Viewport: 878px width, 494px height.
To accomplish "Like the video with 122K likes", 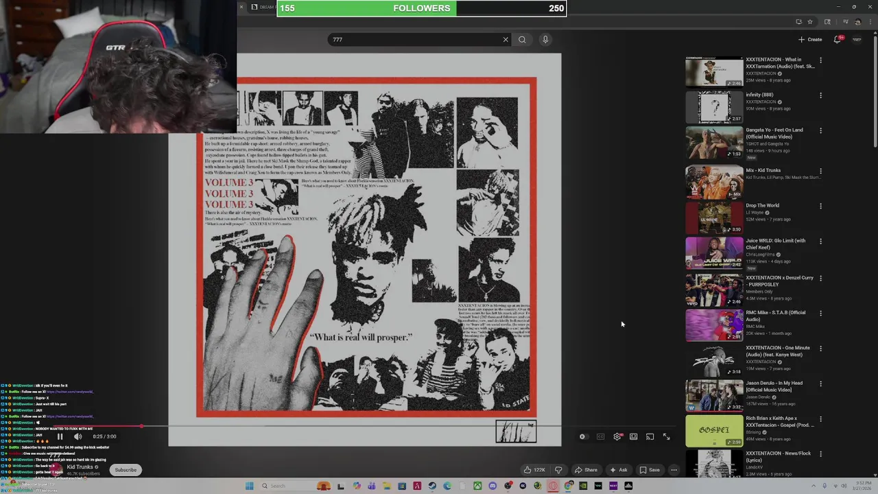I will coord(534,470).
